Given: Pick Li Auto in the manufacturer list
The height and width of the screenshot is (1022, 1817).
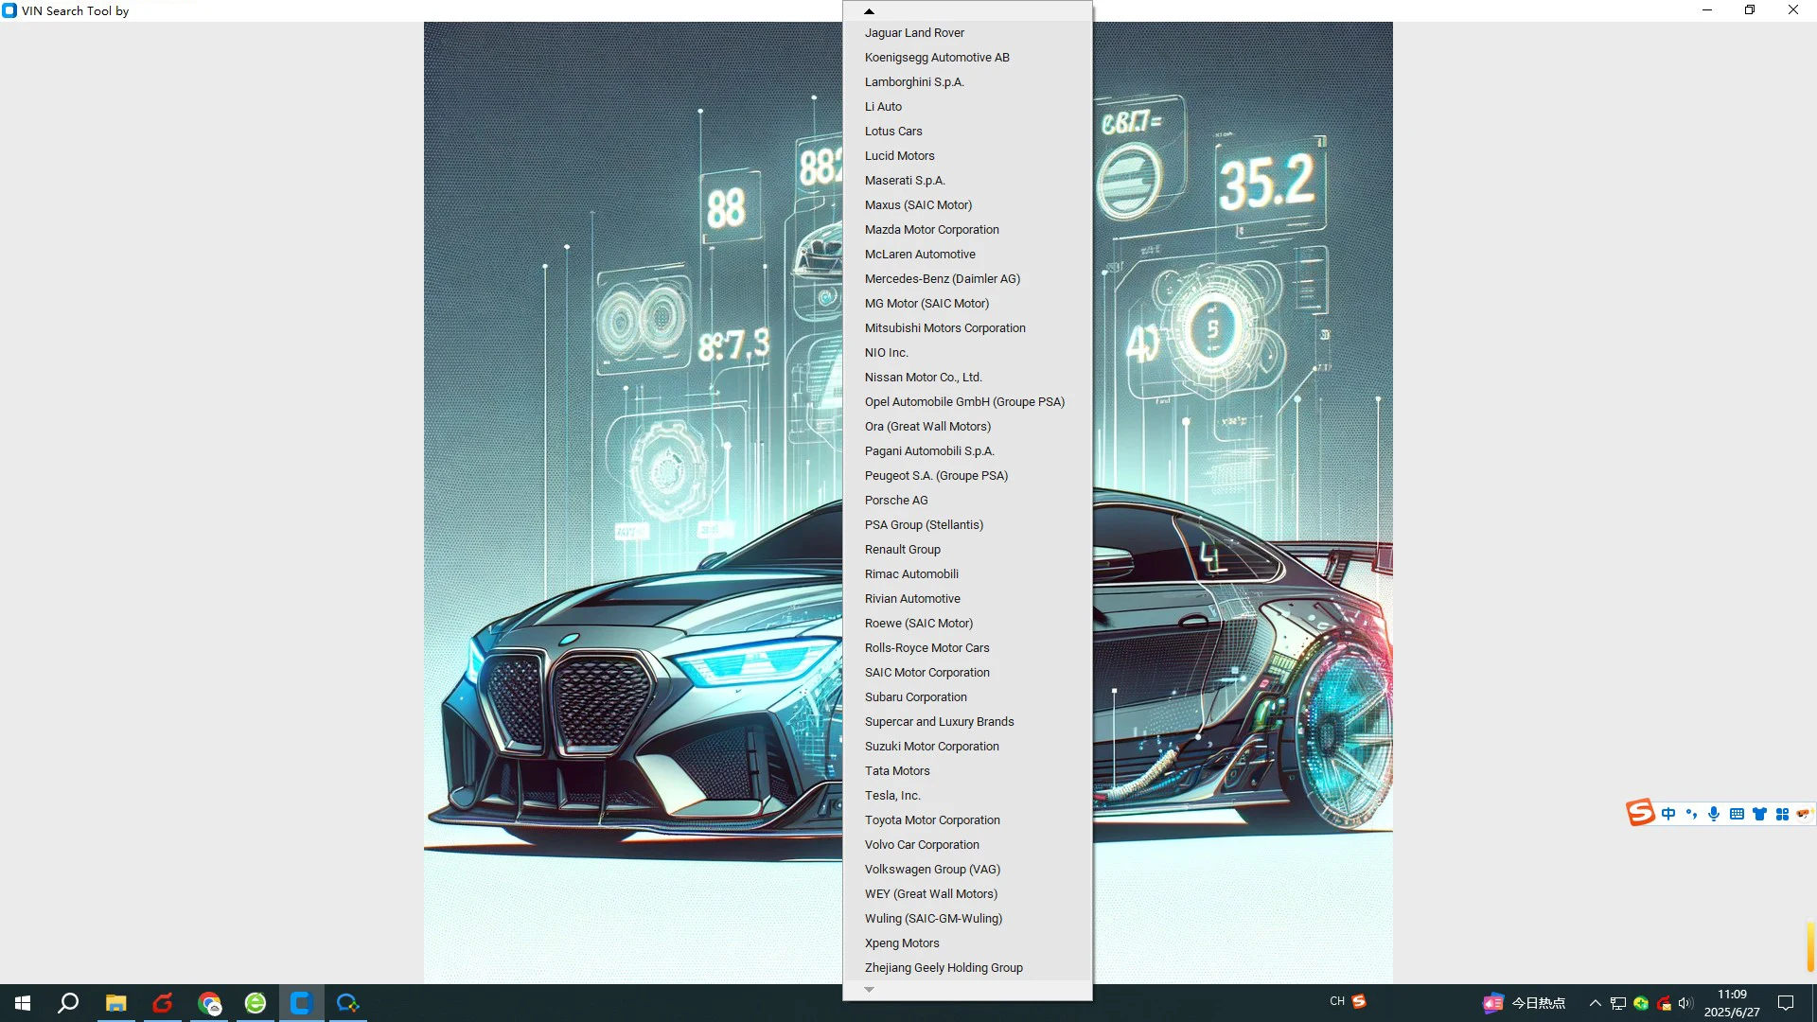Looking at the screenshot, I should tap(967, 107).
